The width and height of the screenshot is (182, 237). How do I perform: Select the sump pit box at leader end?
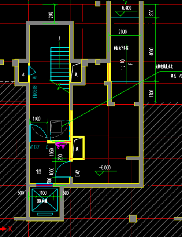[x=56, y=127]
